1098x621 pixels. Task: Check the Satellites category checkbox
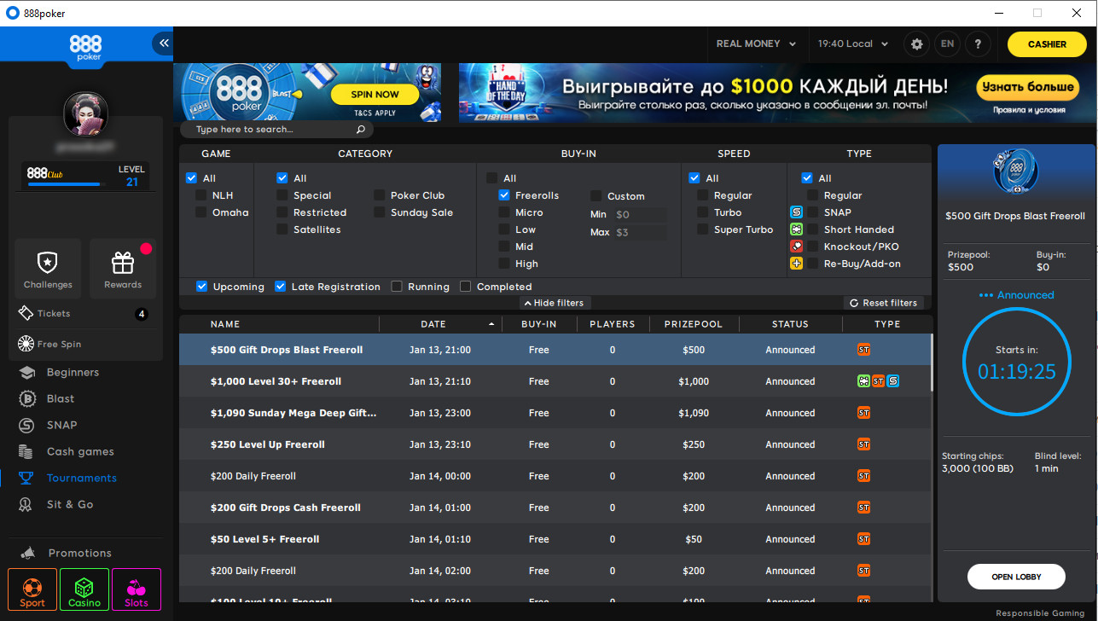282,229
